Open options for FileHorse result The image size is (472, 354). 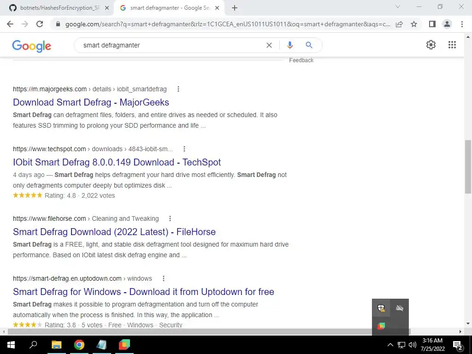pyautogui.click(x=170, y=218)
